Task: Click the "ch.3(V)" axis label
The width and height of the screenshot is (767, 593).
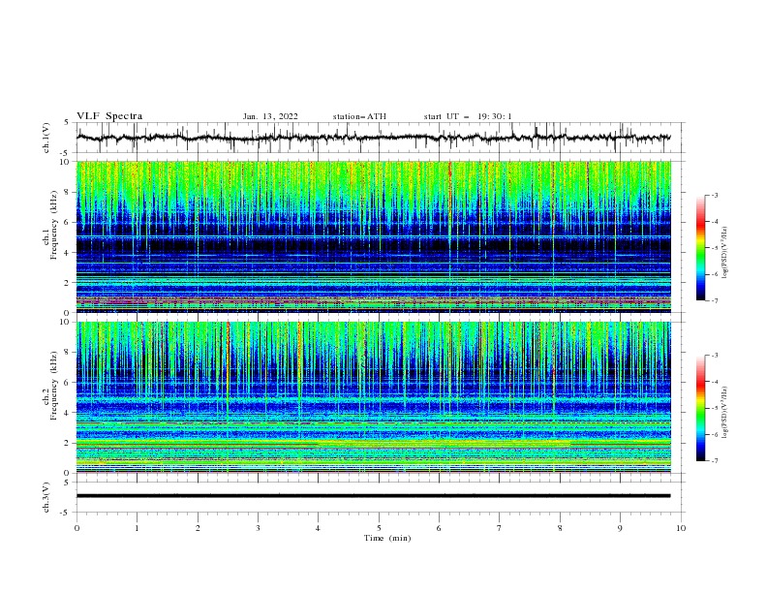Action: 46,497
